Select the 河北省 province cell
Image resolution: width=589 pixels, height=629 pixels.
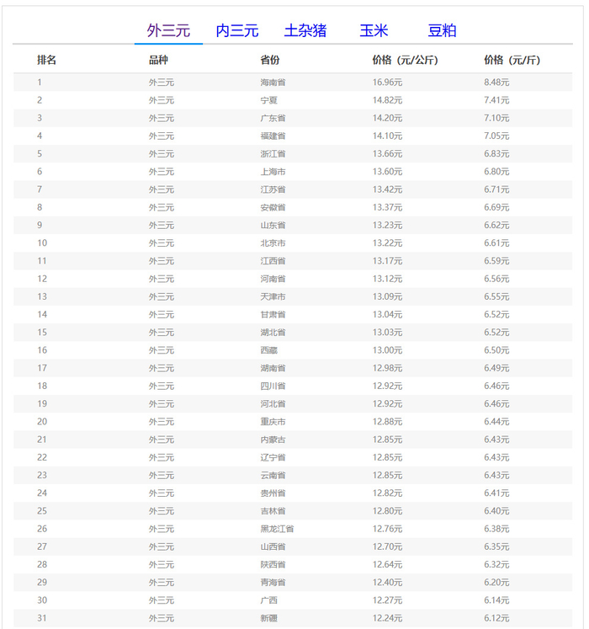[x=273, y=403]
